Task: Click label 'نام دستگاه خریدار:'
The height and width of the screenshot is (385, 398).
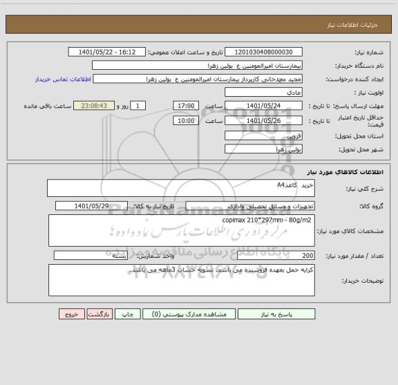Action: point(359,66)
